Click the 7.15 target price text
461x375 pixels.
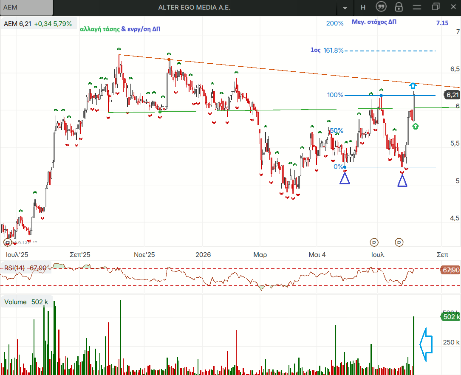pos(442,23)
